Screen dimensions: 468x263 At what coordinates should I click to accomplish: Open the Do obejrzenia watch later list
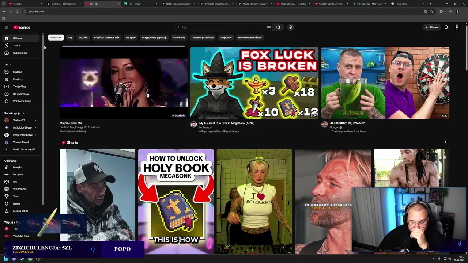[20, 94]
